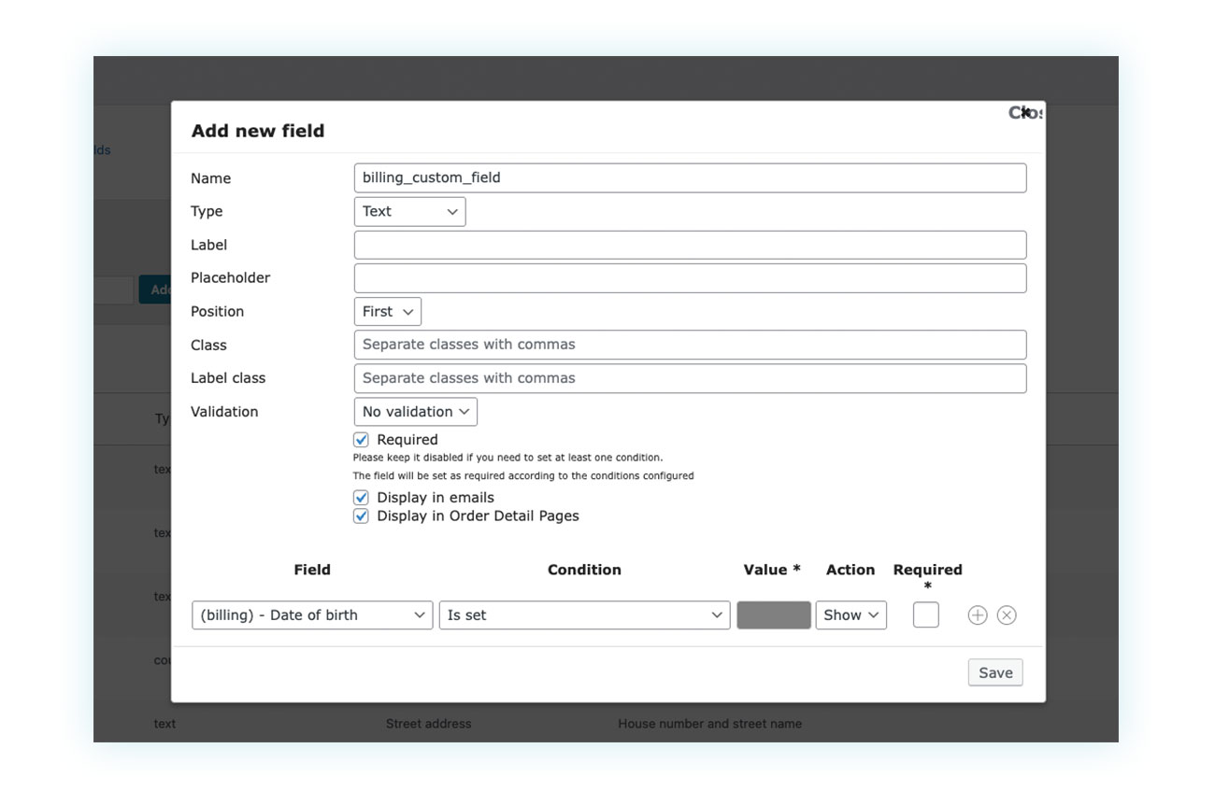The image size is (1215, 805).
Task: Open the Type dropdown showing Text
Action: point(408,211)
